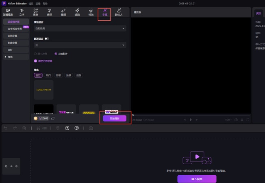This screenshot has width=265, height=183.
Task: Select the fifth style category chip
Action: (79, 75)
